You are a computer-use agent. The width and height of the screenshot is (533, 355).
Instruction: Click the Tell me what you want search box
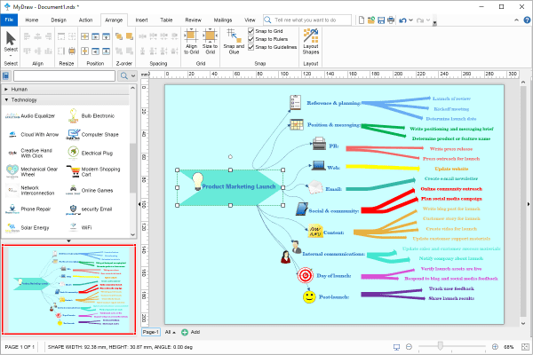[307, 20]
